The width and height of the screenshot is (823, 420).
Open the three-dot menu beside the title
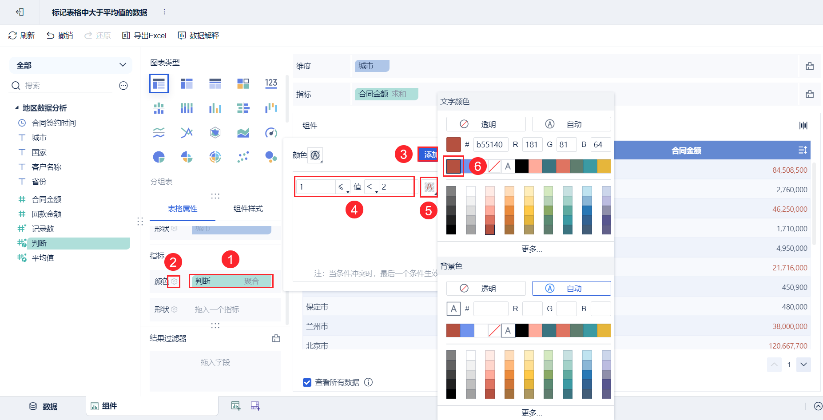click(x=164, y=12)
